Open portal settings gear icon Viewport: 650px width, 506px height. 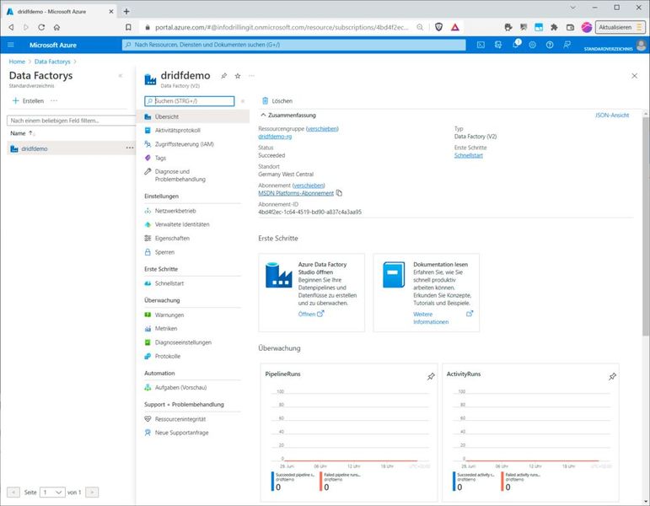[x=532, y=45]
